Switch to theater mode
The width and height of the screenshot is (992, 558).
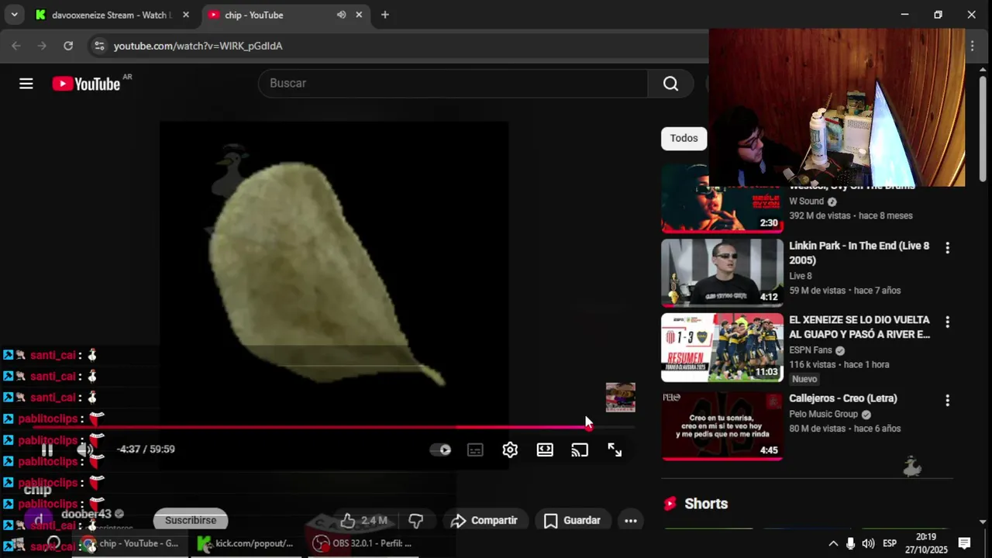click(545, 449)
